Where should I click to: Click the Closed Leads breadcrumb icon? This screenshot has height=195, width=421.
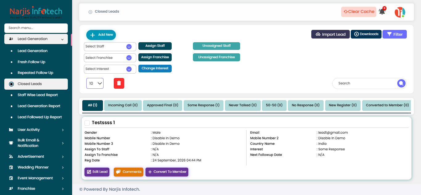[90, 12]
